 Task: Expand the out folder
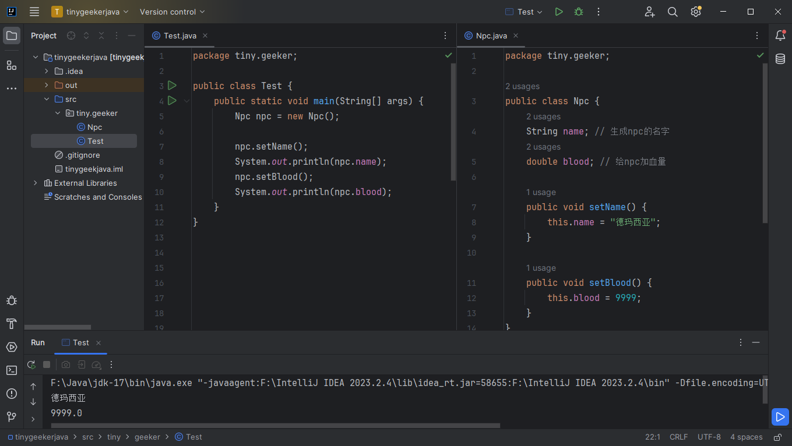click(x=47, y=85)
